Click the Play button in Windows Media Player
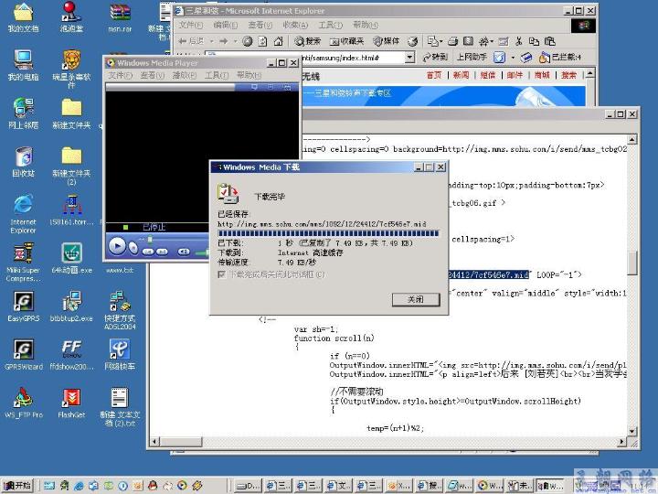 pyautogui.click(x=117, y=246)
